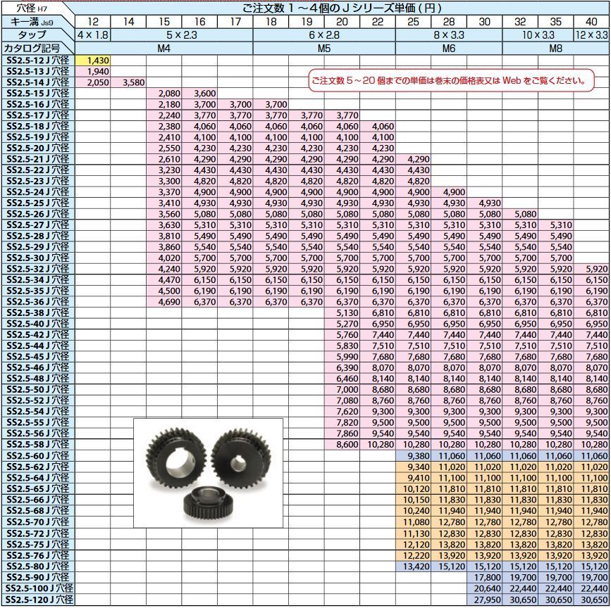
Task: Select price '7,820' in row SS2.5-55 J
Action: 342,422
